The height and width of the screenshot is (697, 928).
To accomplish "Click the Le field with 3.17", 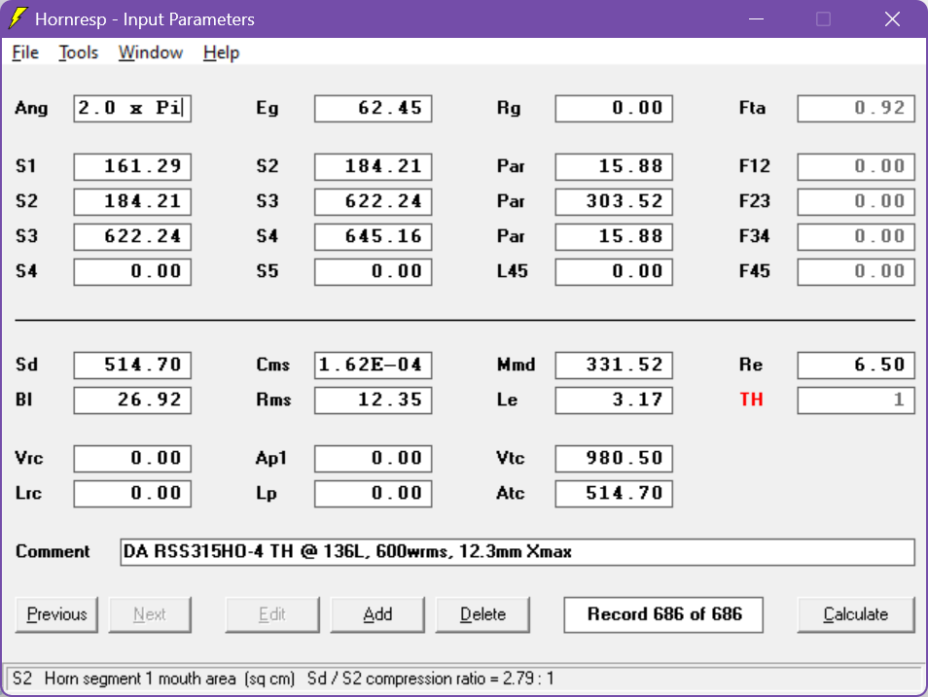I will click(615, 400).
